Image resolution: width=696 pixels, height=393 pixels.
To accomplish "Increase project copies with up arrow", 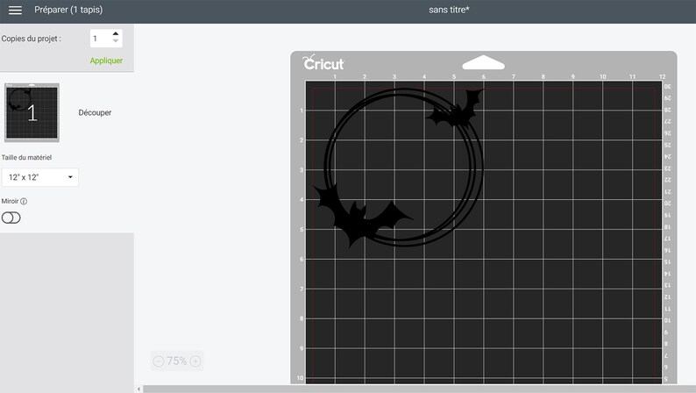I will coord(116,33).
